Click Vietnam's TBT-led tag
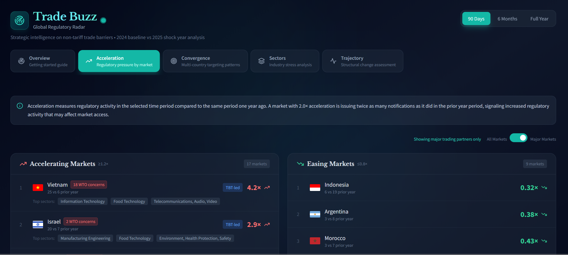This screenshot has height=255, width=568. tap(233, 188)
